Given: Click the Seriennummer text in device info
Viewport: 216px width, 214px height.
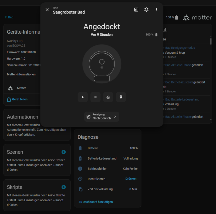Looking at the screenshot, I should click(24, 65).
